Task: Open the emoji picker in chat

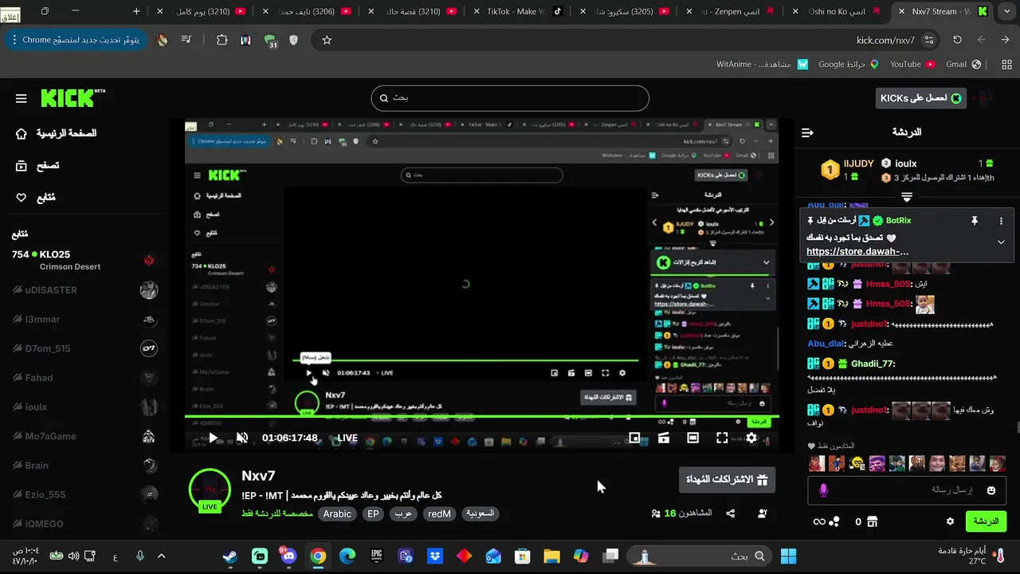Action: (991, 490)
